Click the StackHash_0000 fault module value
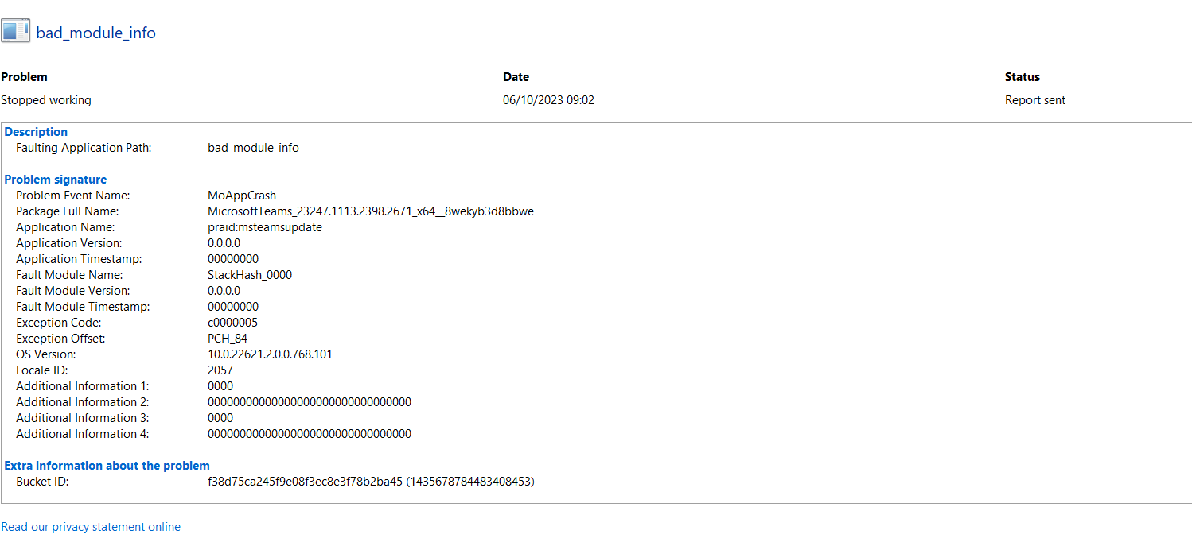This screenshot has width=1192, height=542. pos(250,275)
